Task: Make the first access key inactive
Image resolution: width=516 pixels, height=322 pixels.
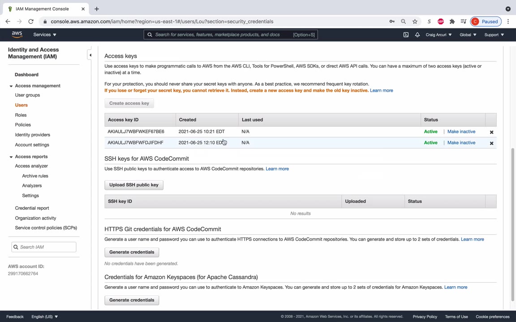Action: [461, 131]
